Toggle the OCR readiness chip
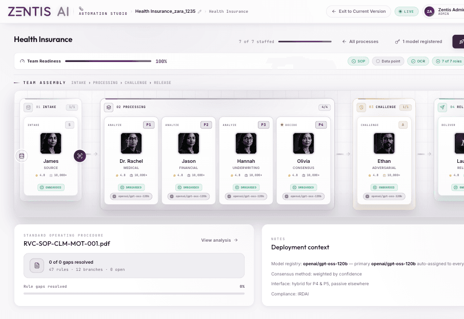464x319 pixels. click(418, 61)
